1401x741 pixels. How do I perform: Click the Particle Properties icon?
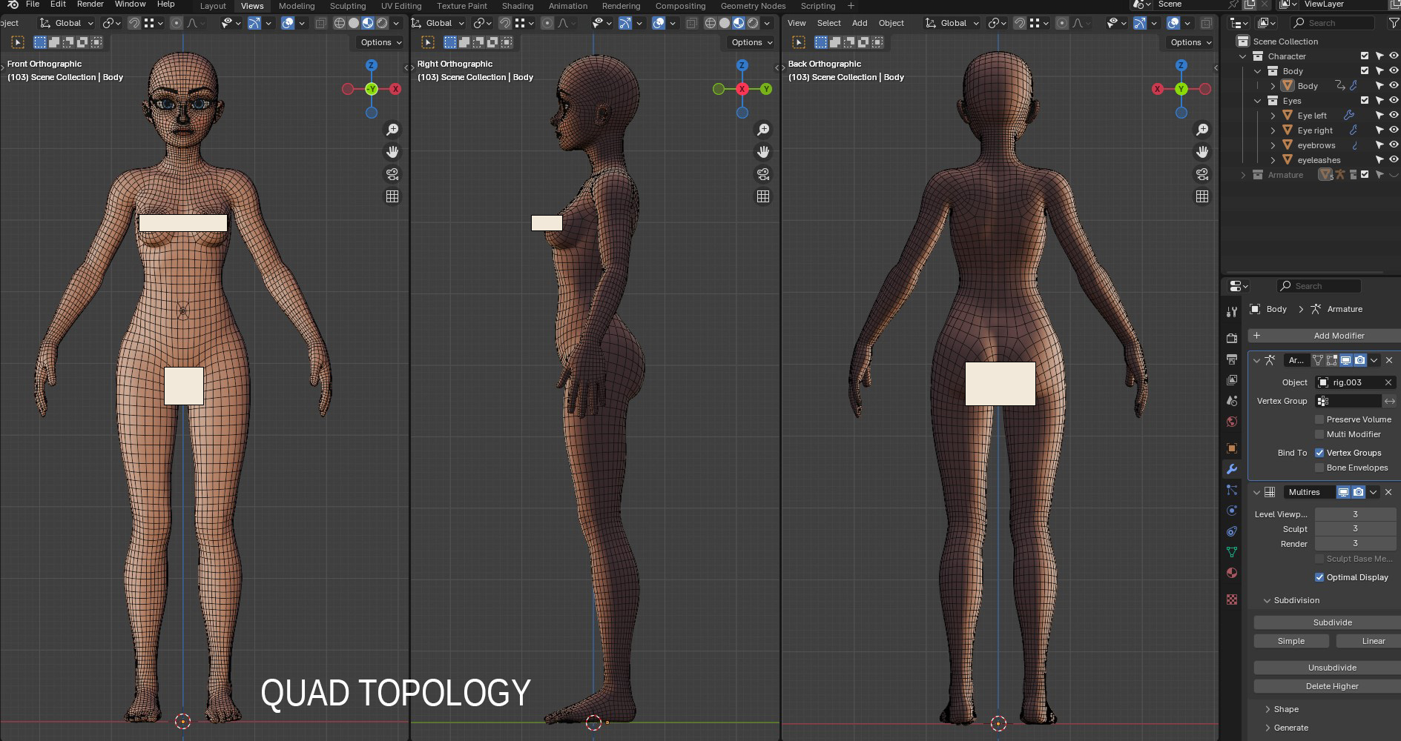tap(1232, 491)
